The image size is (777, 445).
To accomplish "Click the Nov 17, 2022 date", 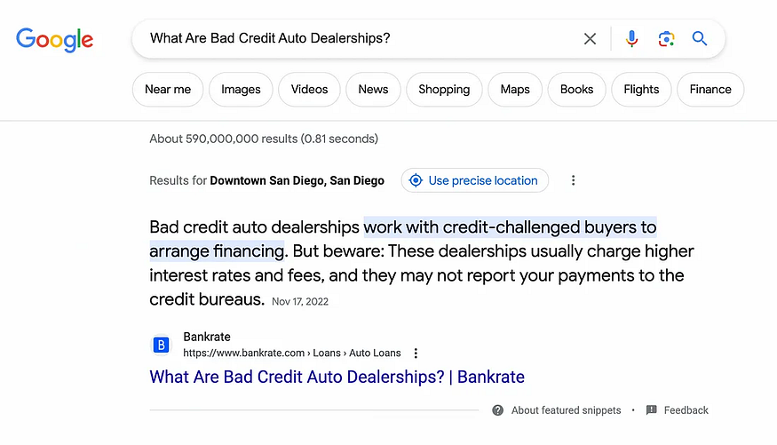I will pyautogui.click(x=300, y=301).
